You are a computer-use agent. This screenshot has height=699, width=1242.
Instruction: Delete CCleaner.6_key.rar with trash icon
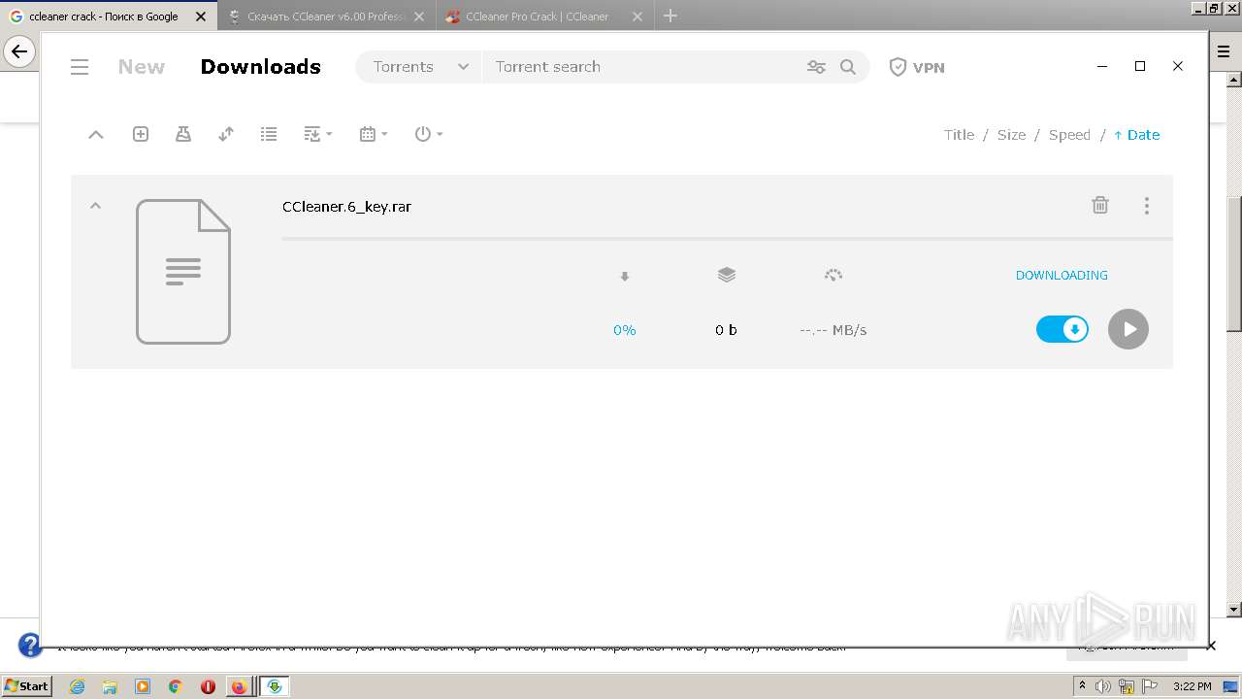[1100, 205]
